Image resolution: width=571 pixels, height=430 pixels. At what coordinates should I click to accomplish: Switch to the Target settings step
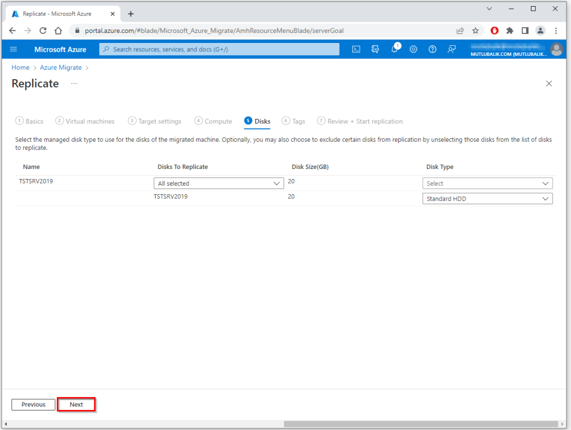click(155, 121)
